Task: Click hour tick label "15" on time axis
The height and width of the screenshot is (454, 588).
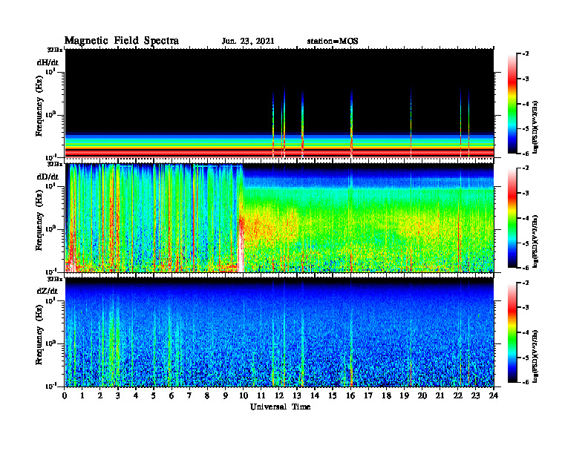Action: [333, 395]
